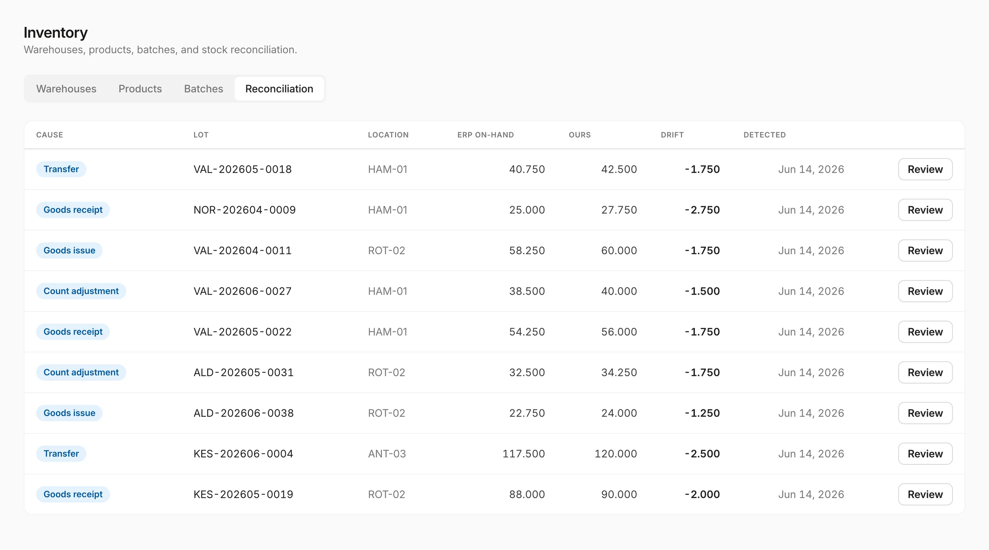Click Goods receipt tag for KES-202605-0019
Viewport: 989px width, 550px height.
coord(73,494)
